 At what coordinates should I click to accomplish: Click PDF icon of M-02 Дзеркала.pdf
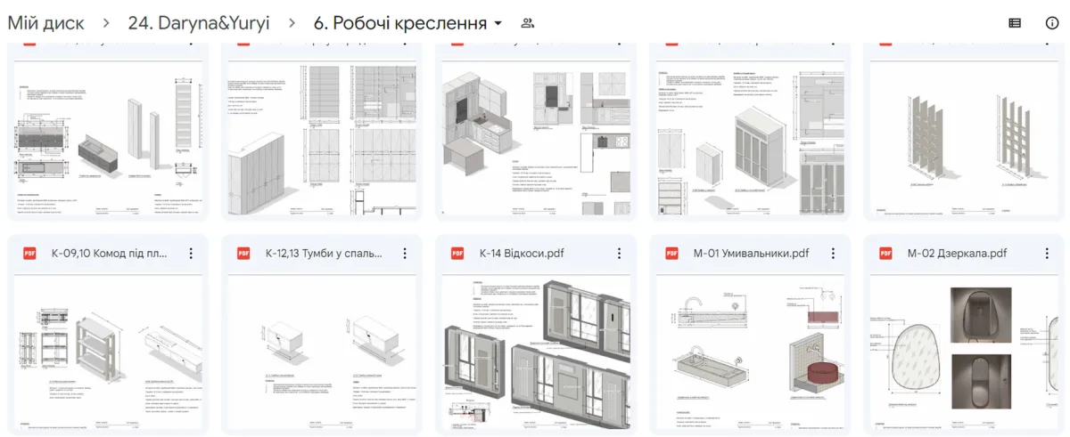click(885, 254)
